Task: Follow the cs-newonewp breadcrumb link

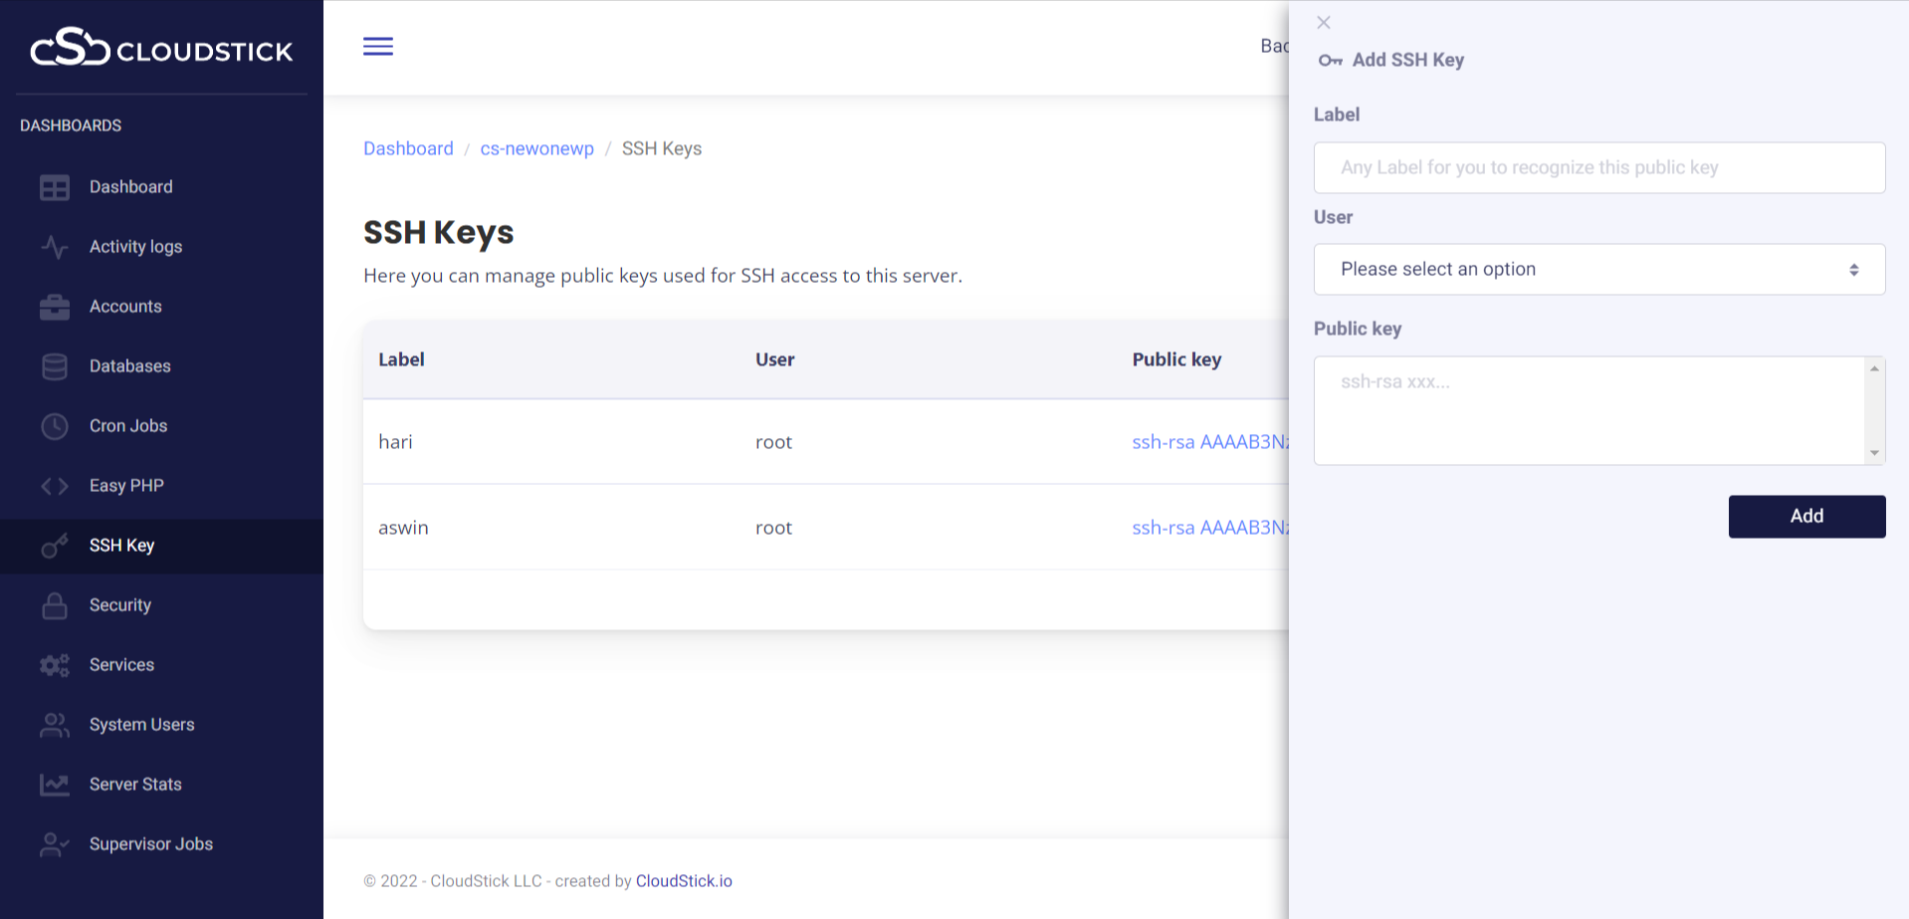Action: point(536,148)
